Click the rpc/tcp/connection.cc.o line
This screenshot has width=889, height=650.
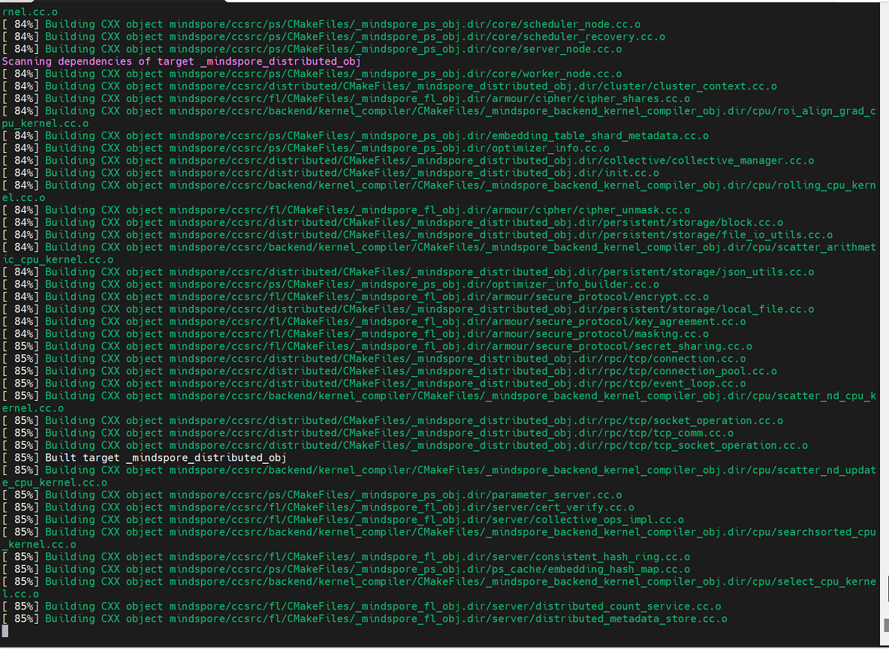pos(374,360)
